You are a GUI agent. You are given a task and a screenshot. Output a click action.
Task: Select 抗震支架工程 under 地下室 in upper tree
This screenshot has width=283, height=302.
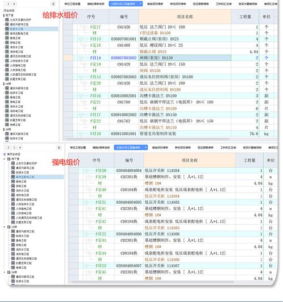tap(18, 79)
